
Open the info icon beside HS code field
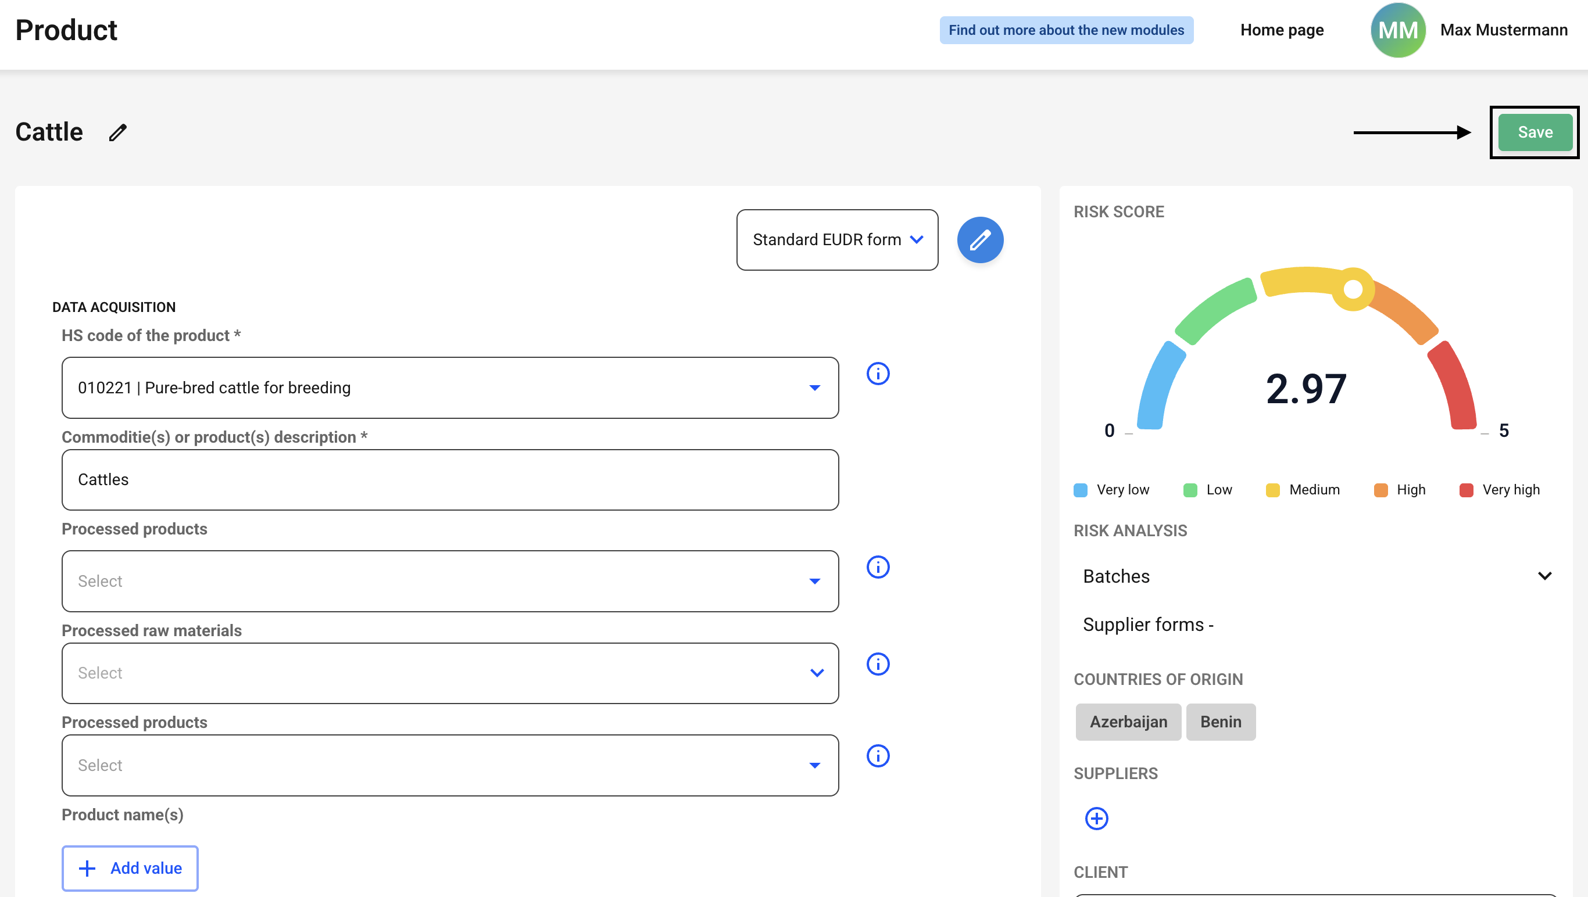878,374
